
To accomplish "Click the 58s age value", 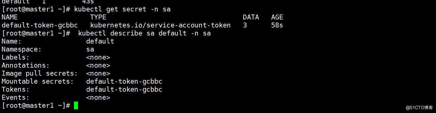I will [277, 25].
